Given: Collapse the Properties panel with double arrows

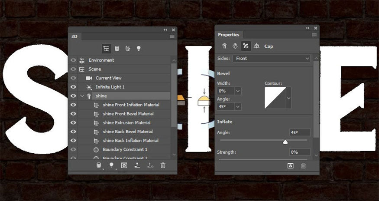Looking at the screenshot, I should point(308,28).
